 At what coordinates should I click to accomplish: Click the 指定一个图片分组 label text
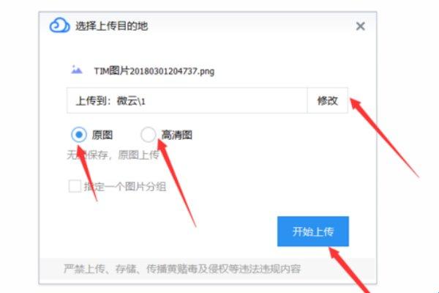(125, 187)
